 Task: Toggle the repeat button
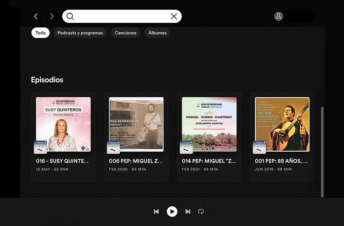click(x=201, y=211)
